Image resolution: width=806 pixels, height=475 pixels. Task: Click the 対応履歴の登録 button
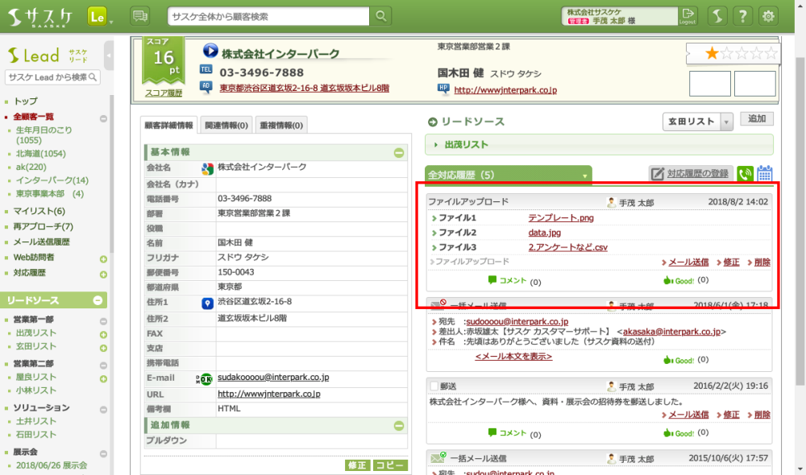tap(690, 174)
